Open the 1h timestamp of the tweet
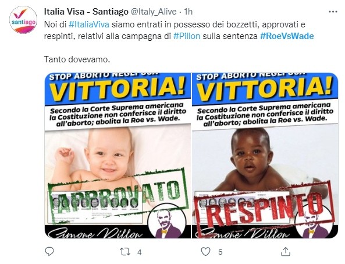The image size is (345, 264). tap(188, 12)
